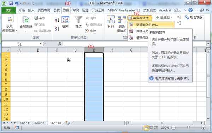The width and height of the screenshot is (212, 133).
Task: Click the 100% zoom level
Action: coord(165,128)
